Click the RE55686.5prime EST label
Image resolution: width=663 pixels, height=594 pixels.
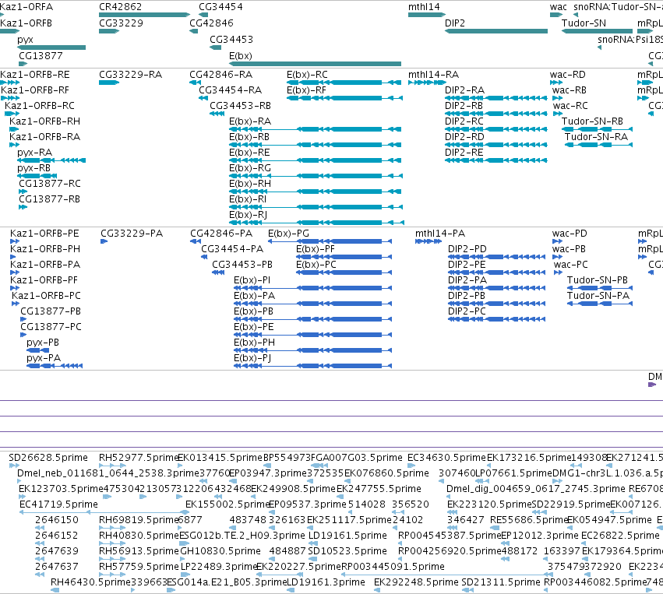[x=528, y=520]
